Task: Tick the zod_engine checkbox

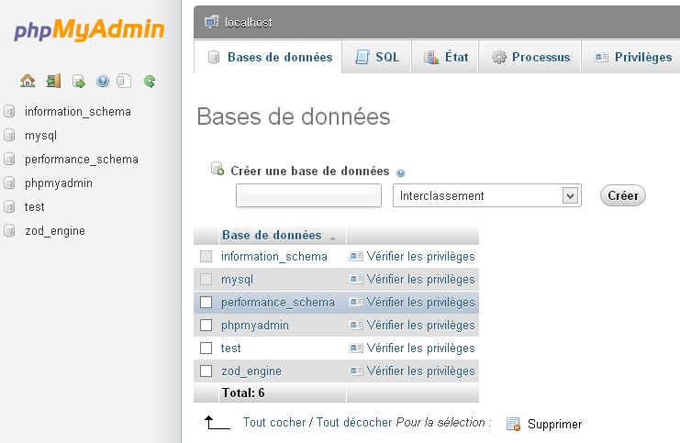Action: 206,371
